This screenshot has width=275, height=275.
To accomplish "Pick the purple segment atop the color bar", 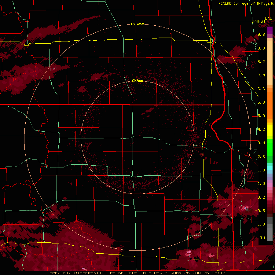I will (x=270, y=31).
